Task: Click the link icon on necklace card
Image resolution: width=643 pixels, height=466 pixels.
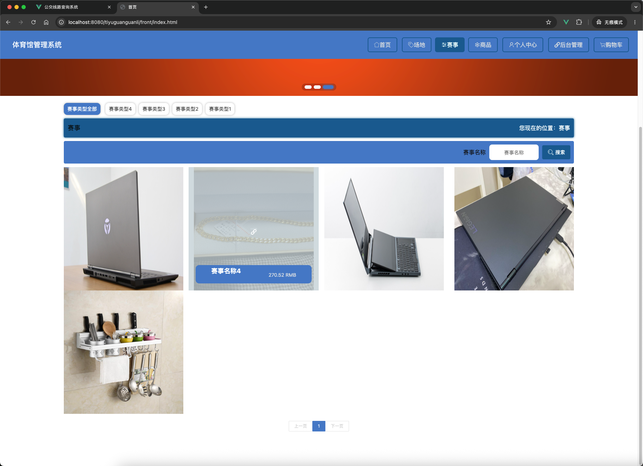Action: (253, 232)
